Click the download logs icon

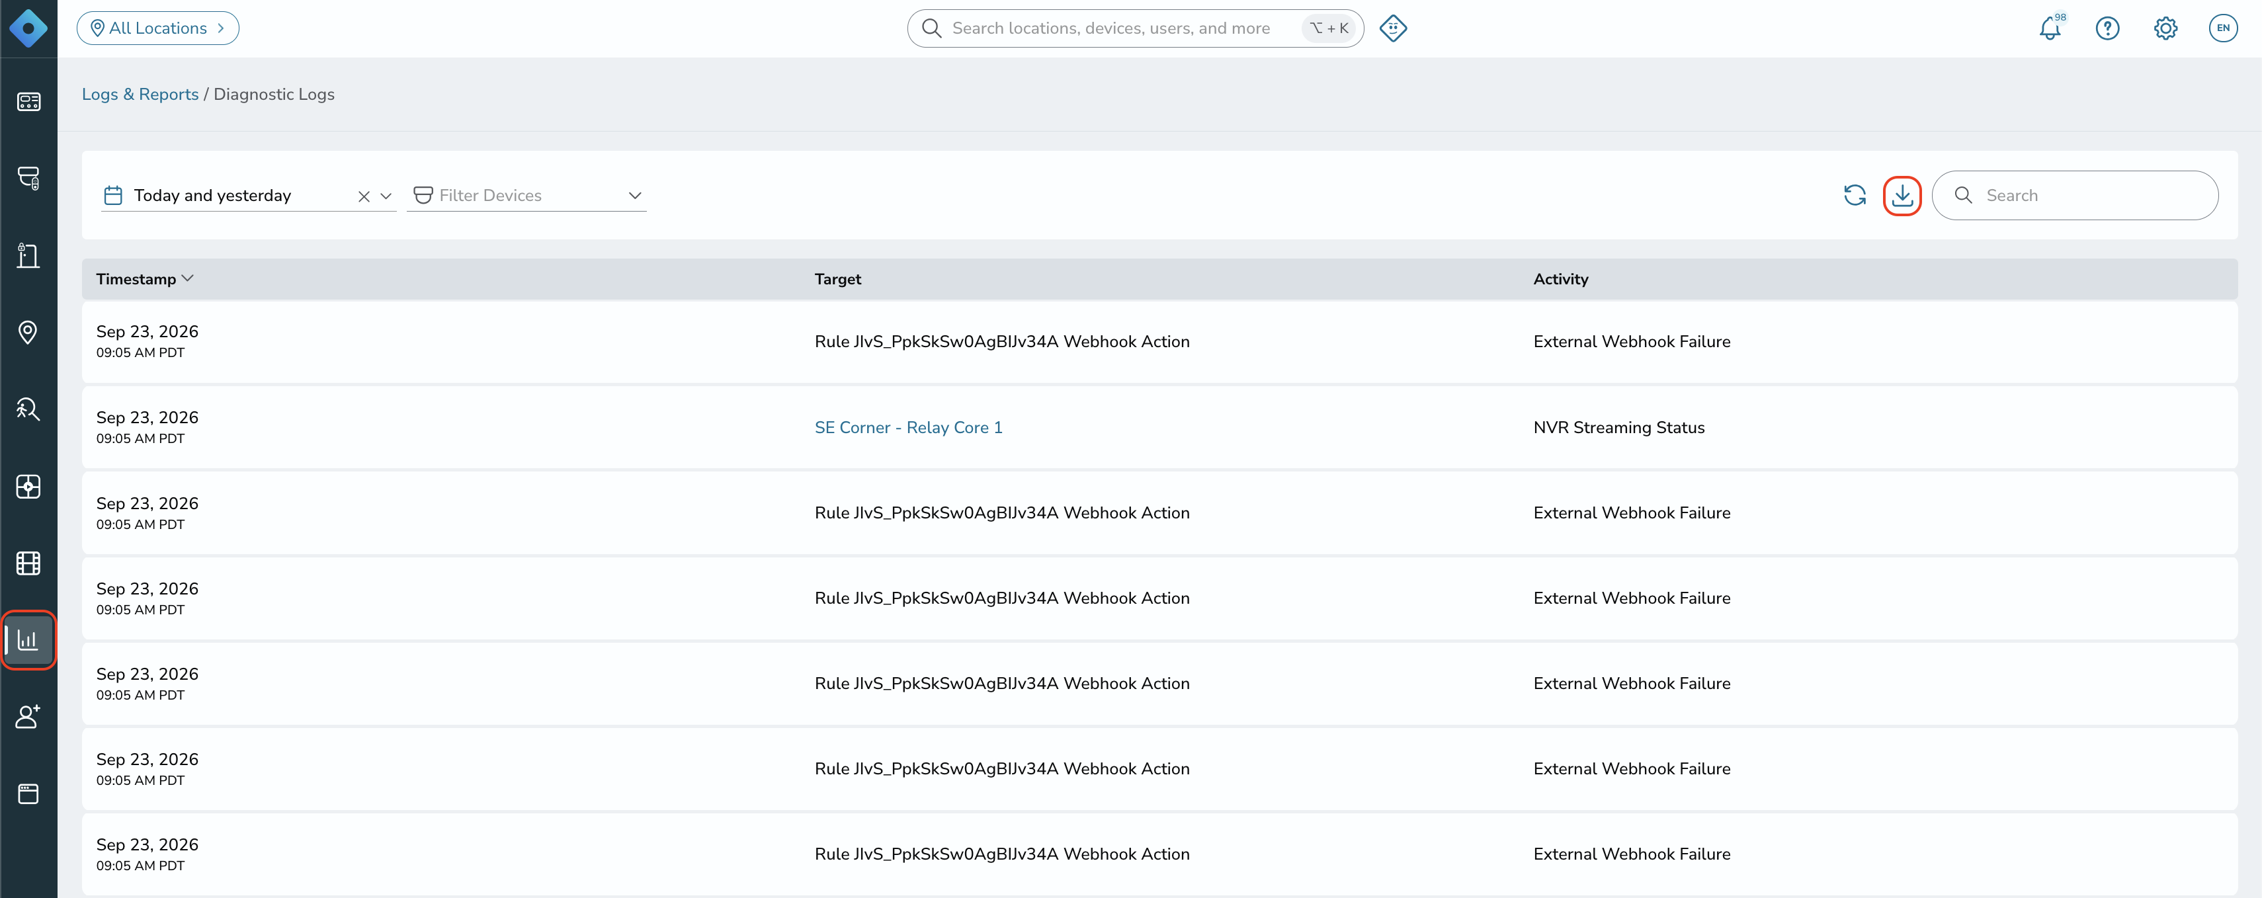tap(1902, 195)
